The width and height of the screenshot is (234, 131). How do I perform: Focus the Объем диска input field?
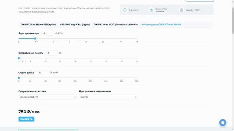click(x=42, y=72)
